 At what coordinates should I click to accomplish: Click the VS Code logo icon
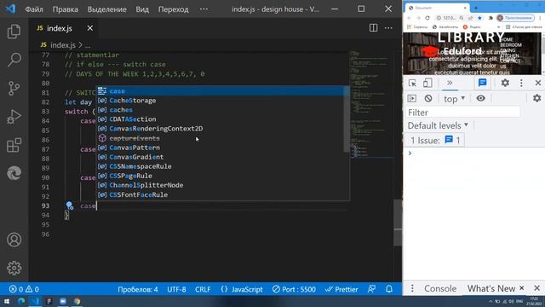point(10,9)
